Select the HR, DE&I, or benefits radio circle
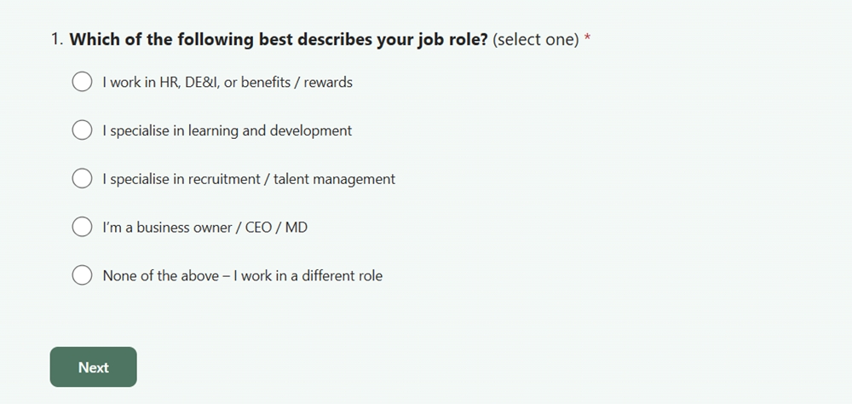This screenshot has height=404, width=852. click(82, 82)
